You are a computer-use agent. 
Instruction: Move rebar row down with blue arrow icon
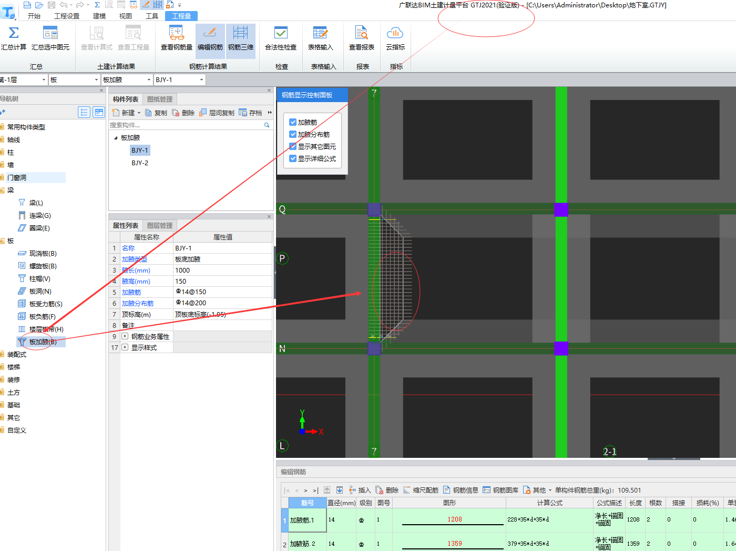340,490
